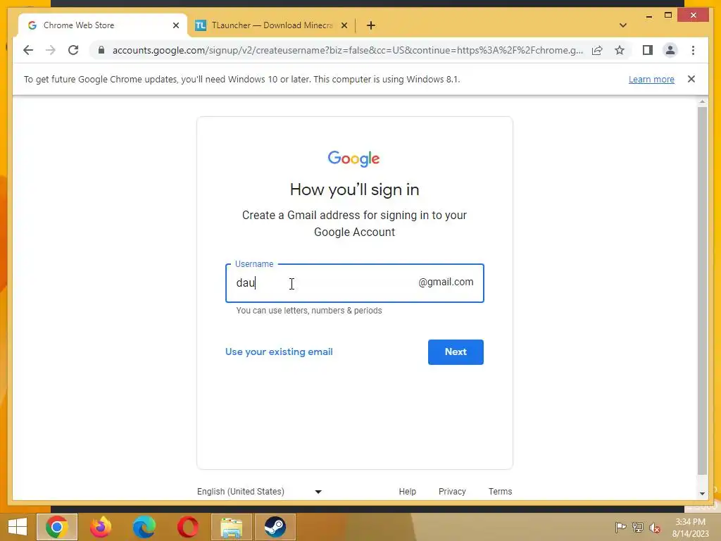This screenshot has height=541, width=721.
Task: Click the address bar URL
Action: click(348, 50)
